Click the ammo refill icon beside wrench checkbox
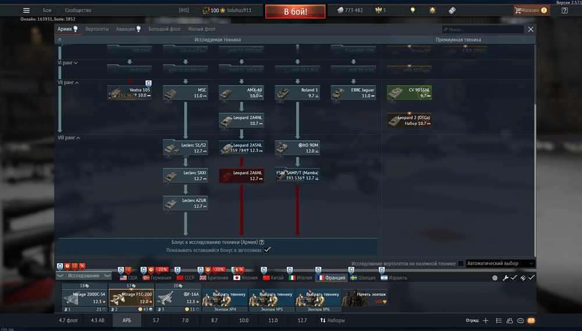This screenshot has width=582, height=331. coord(523,278)
